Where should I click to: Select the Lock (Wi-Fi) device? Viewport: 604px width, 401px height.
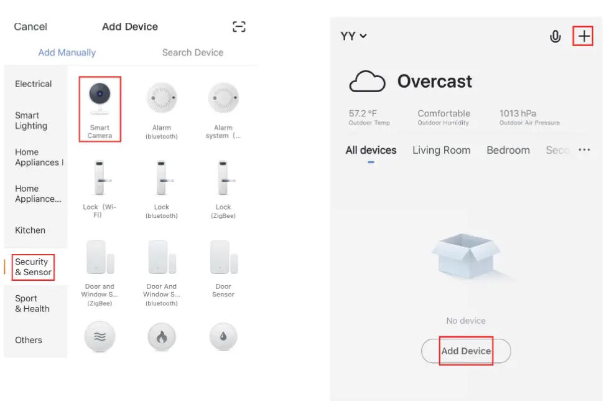click(100, 189)
